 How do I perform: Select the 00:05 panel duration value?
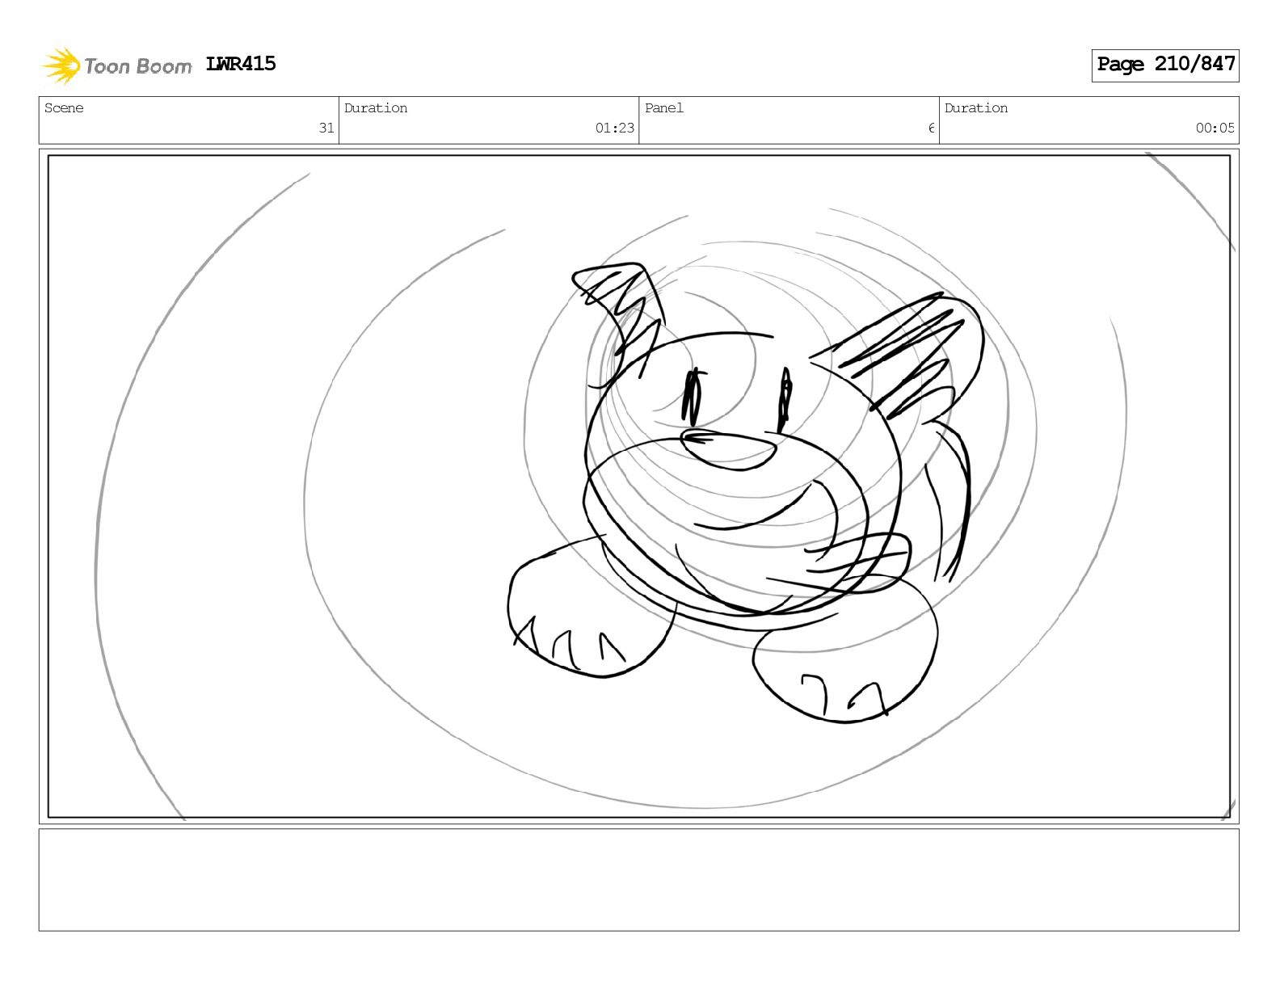coord(1215,128)
